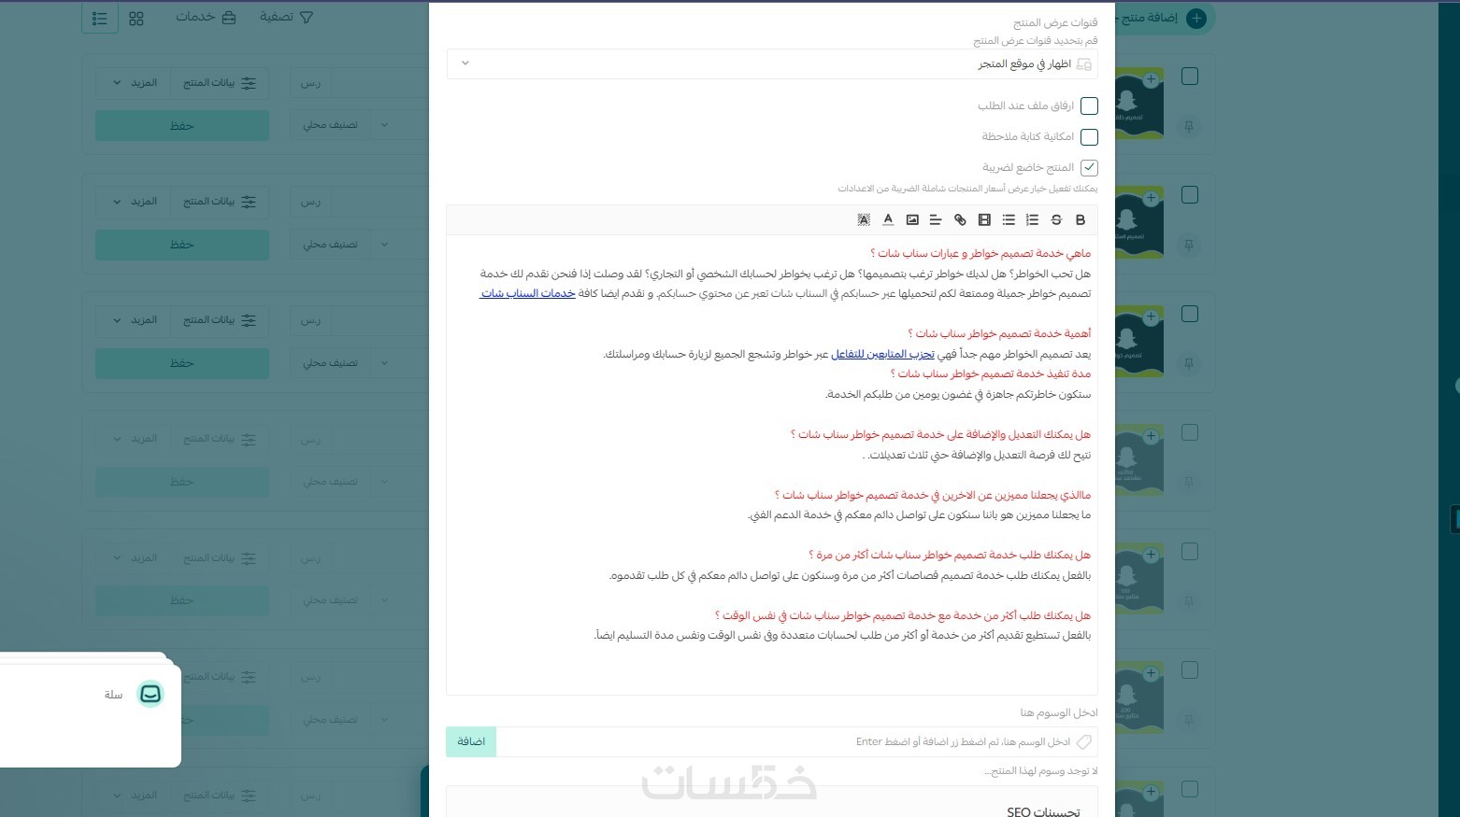Click the تحسينات SEO section header
Screen dimensions: 1460x817
click(x=1043, y=811)
